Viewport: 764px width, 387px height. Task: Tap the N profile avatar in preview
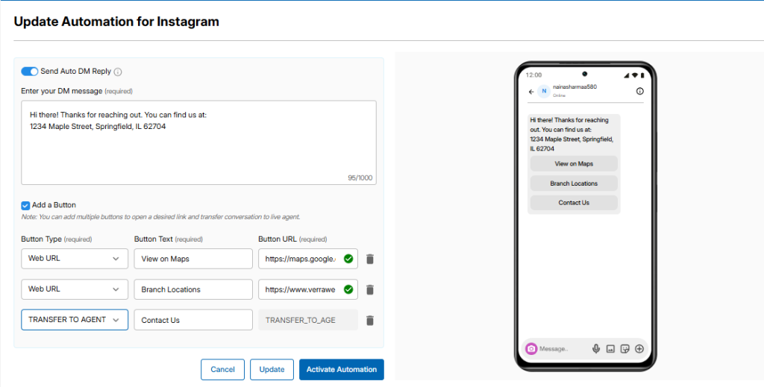coord(544,91)
